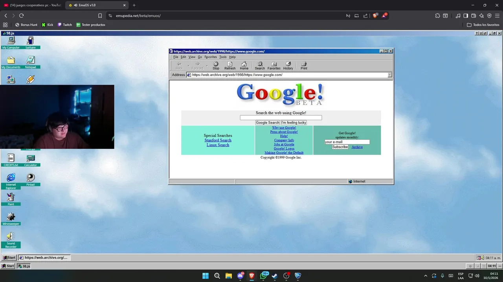Open the IE File menu
The height and width of the screenshot is (282, 503).
176,57
